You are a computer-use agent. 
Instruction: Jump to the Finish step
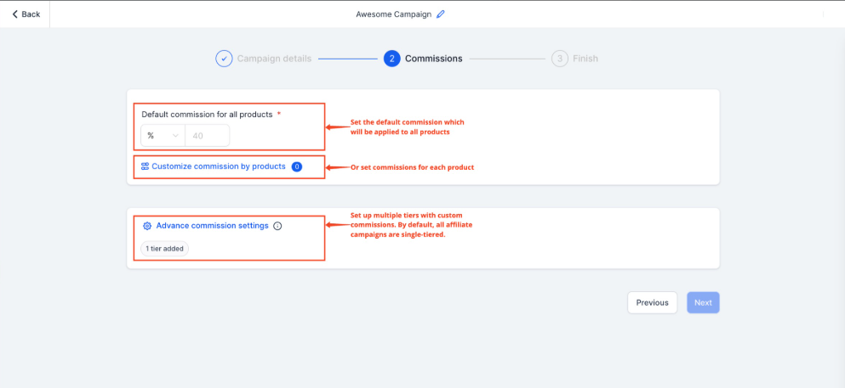coord(585,59)
